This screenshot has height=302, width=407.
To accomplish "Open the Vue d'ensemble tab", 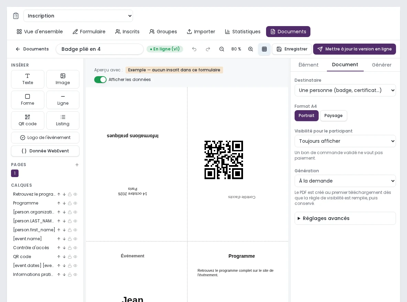I will (x=40, y=32).
